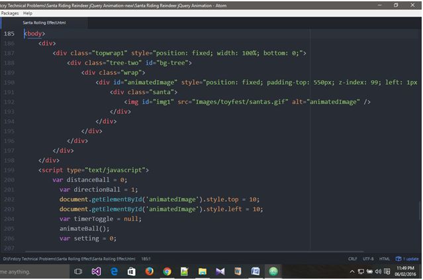Click 'var distanceBall' declaration

click(x=89, y=180)
